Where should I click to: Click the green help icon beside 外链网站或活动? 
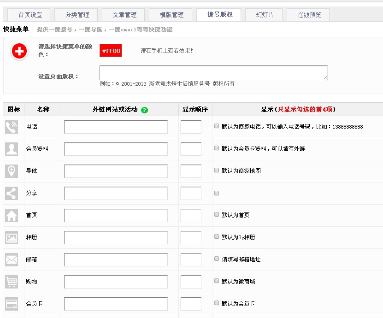pyautogui.click(x=145, y=110)
